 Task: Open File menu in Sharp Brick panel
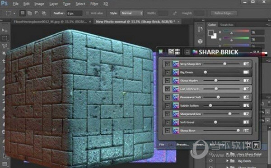click(161, 145)
